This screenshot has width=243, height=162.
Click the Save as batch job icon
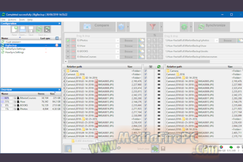(x=47, y=29)
